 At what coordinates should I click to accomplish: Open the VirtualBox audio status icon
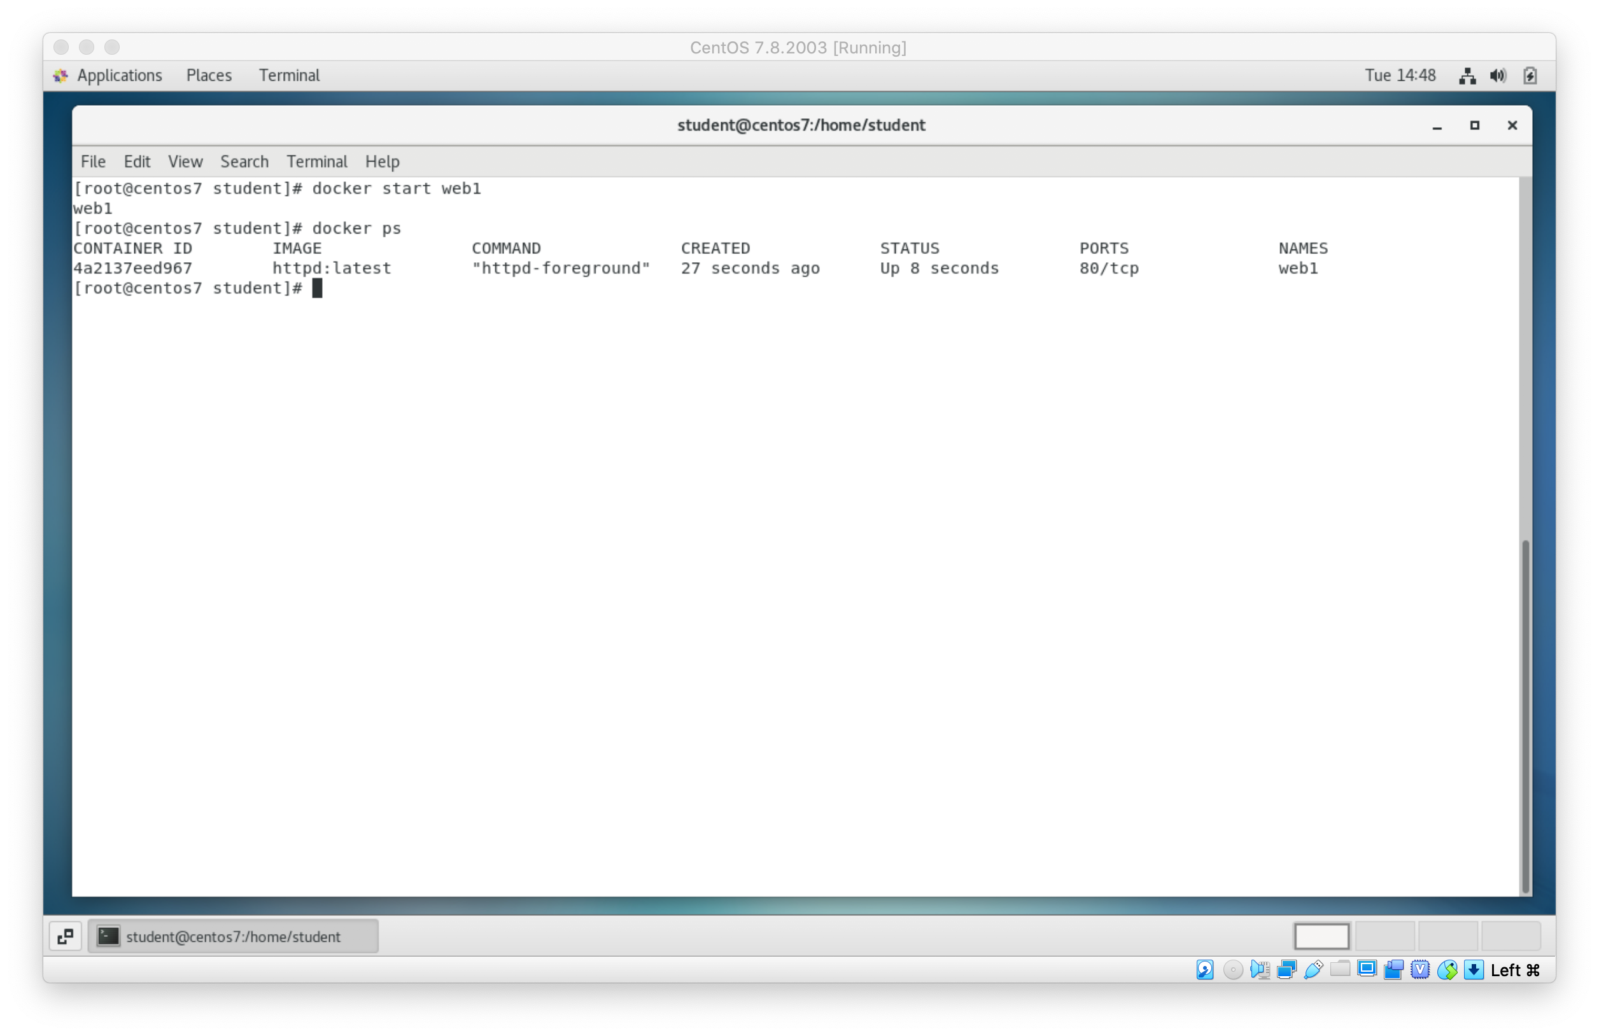[x=1259, y=969]
